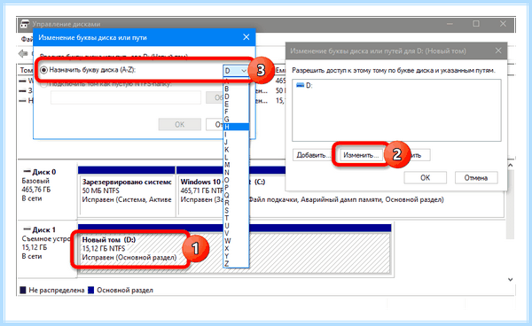Open the drive letter combo box showing D
The width and height of the screenshot is (532, 326).
click(x=236, y=71)
